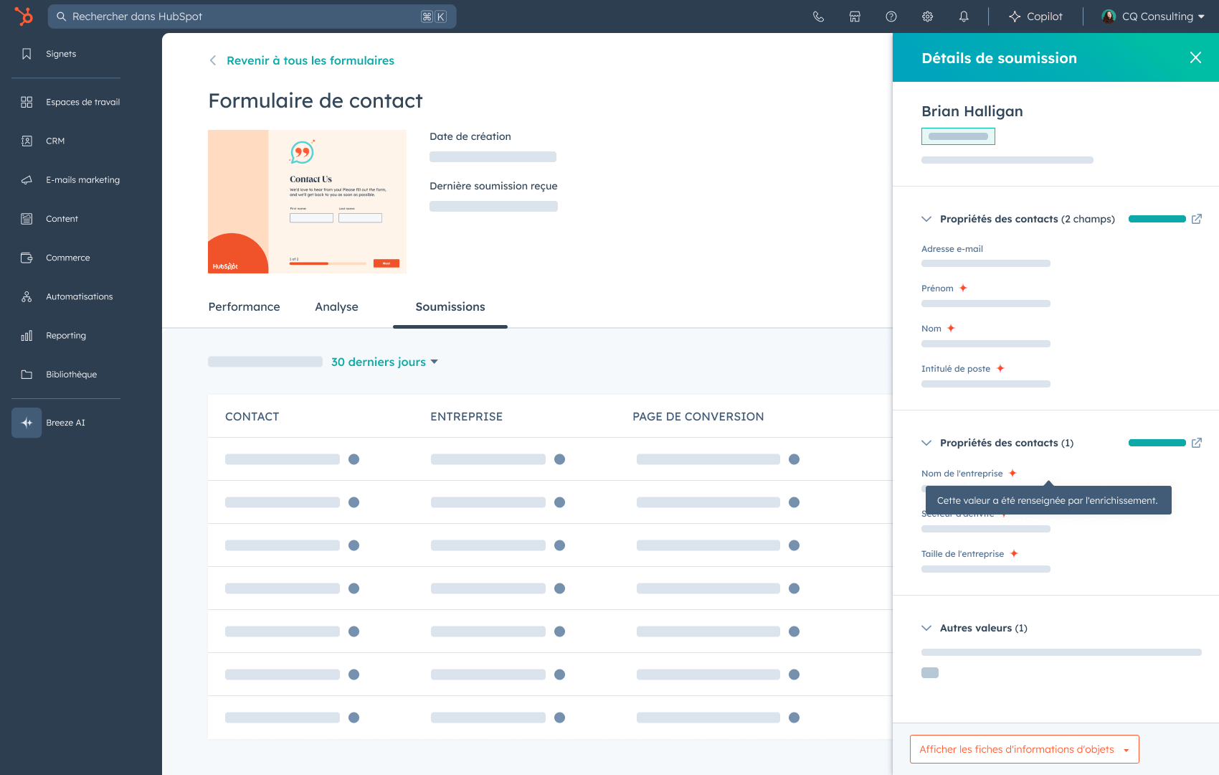
Task: Open external link for Propriétés des contacts (2 champs)
Action: (x=1196, y=219)
